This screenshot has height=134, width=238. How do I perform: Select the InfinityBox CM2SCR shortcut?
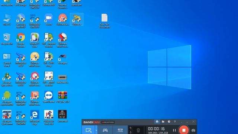tap(35, 4)
